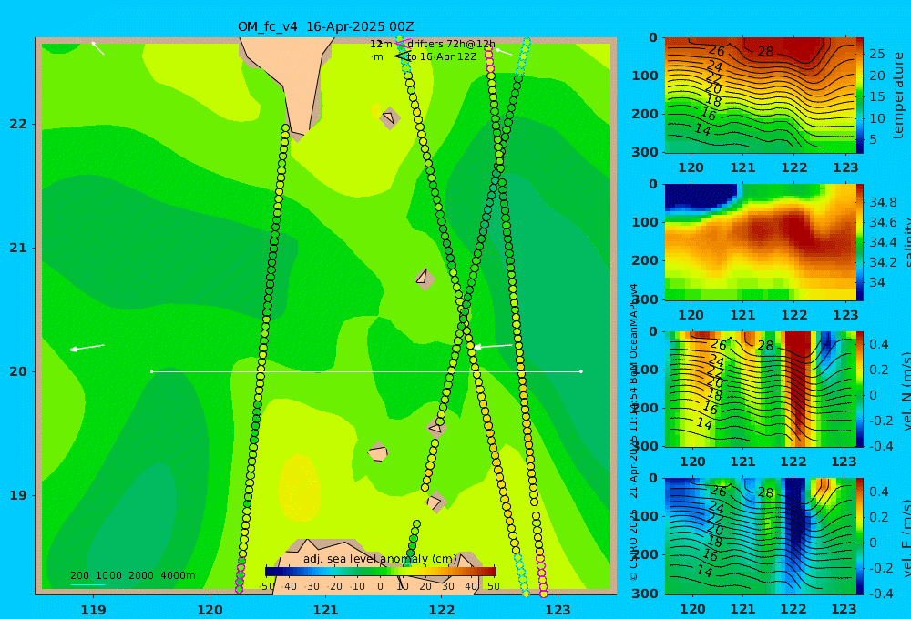The image size is (911, 619).
Task: Click the small island marker near 20.7N, 121.8E
Action: point(425,279)
